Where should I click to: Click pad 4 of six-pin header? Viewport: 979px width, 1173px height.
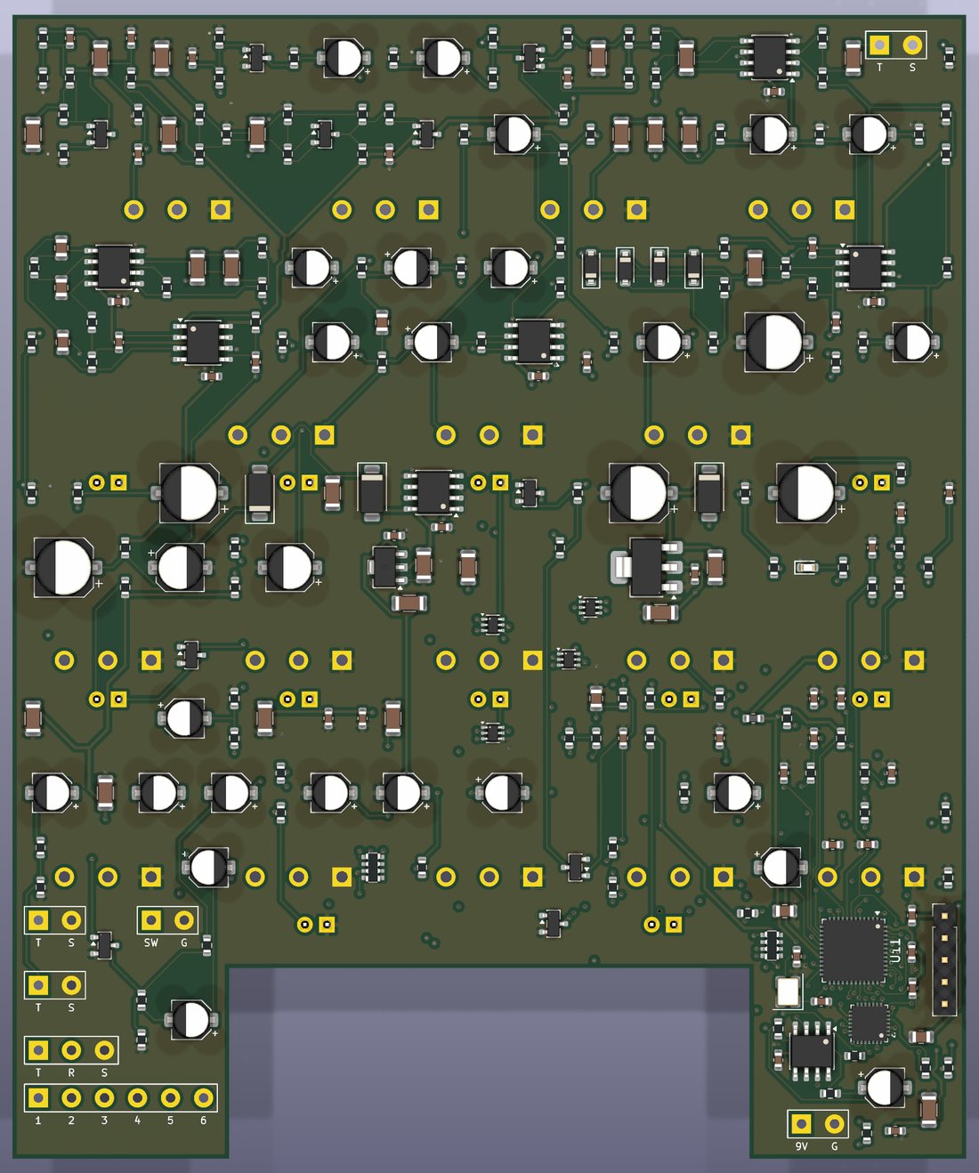click(137, 1098)
